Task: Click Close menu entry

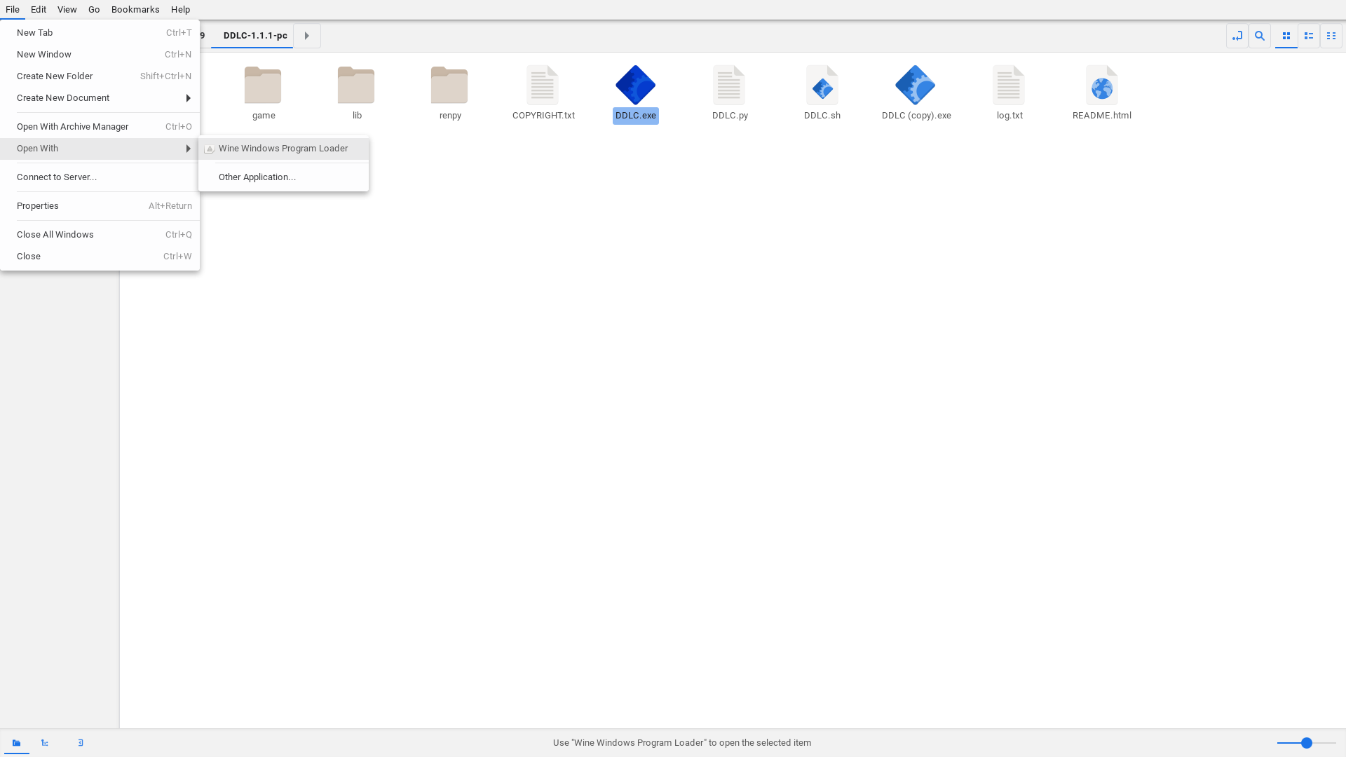Action: 100,257
